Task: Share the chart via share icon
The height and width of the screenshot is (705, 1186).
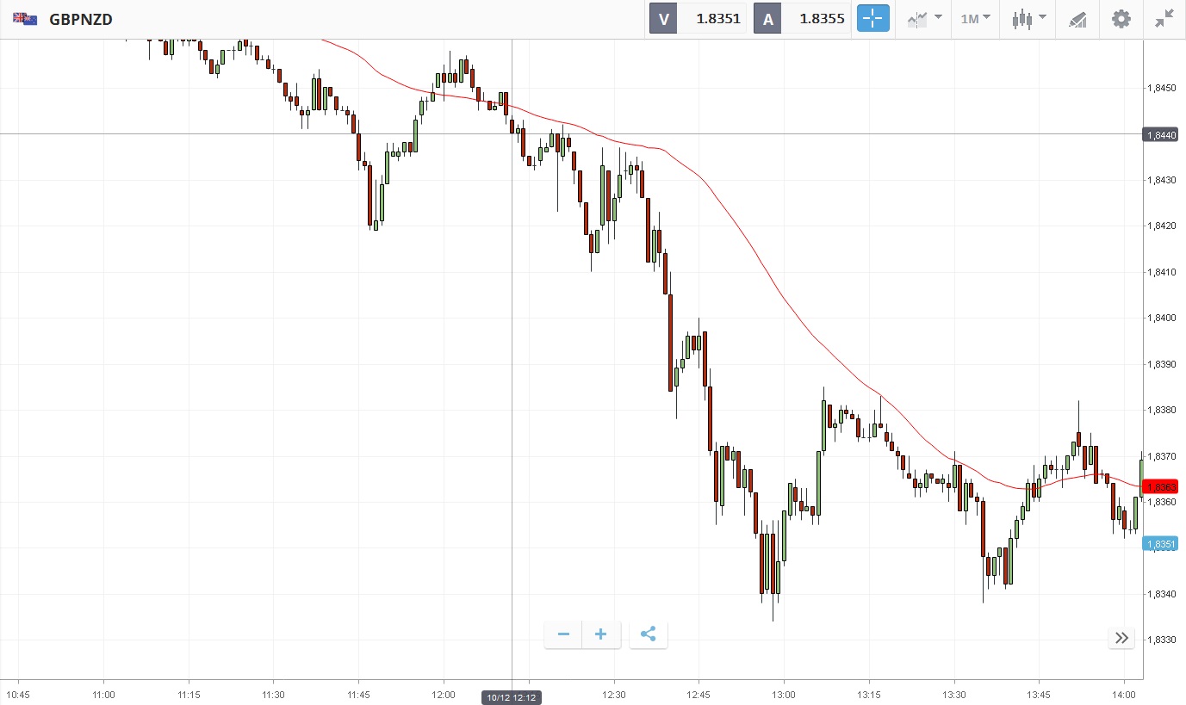Action: (649, 634)
